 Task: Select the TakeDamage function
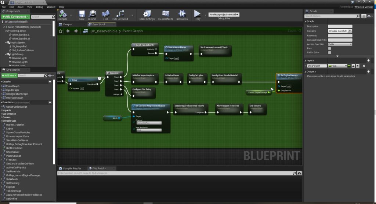14,191
